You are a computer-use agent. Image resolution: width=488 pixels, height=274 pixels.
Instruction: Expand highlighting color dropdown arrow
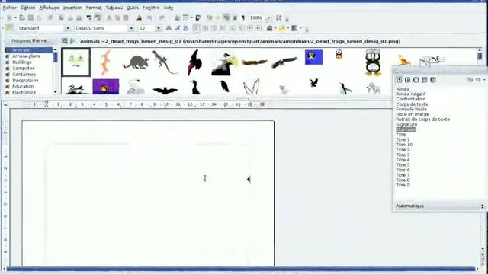click(288, 28)
